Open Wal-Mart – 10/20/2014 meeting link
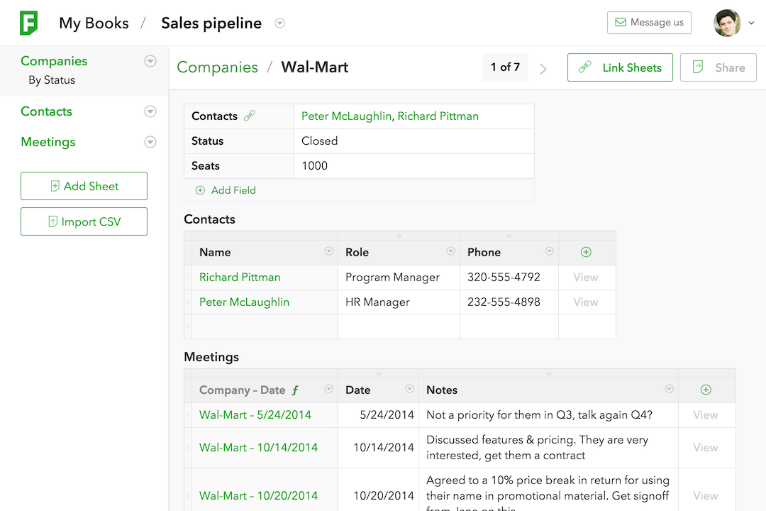This screenshot has height=511, width=766. click(x=258, y=496)
